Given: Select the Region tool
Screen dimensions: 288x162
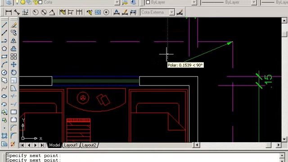Looking at the screenshot, I should pyautogui.click(x=4, y=144).
